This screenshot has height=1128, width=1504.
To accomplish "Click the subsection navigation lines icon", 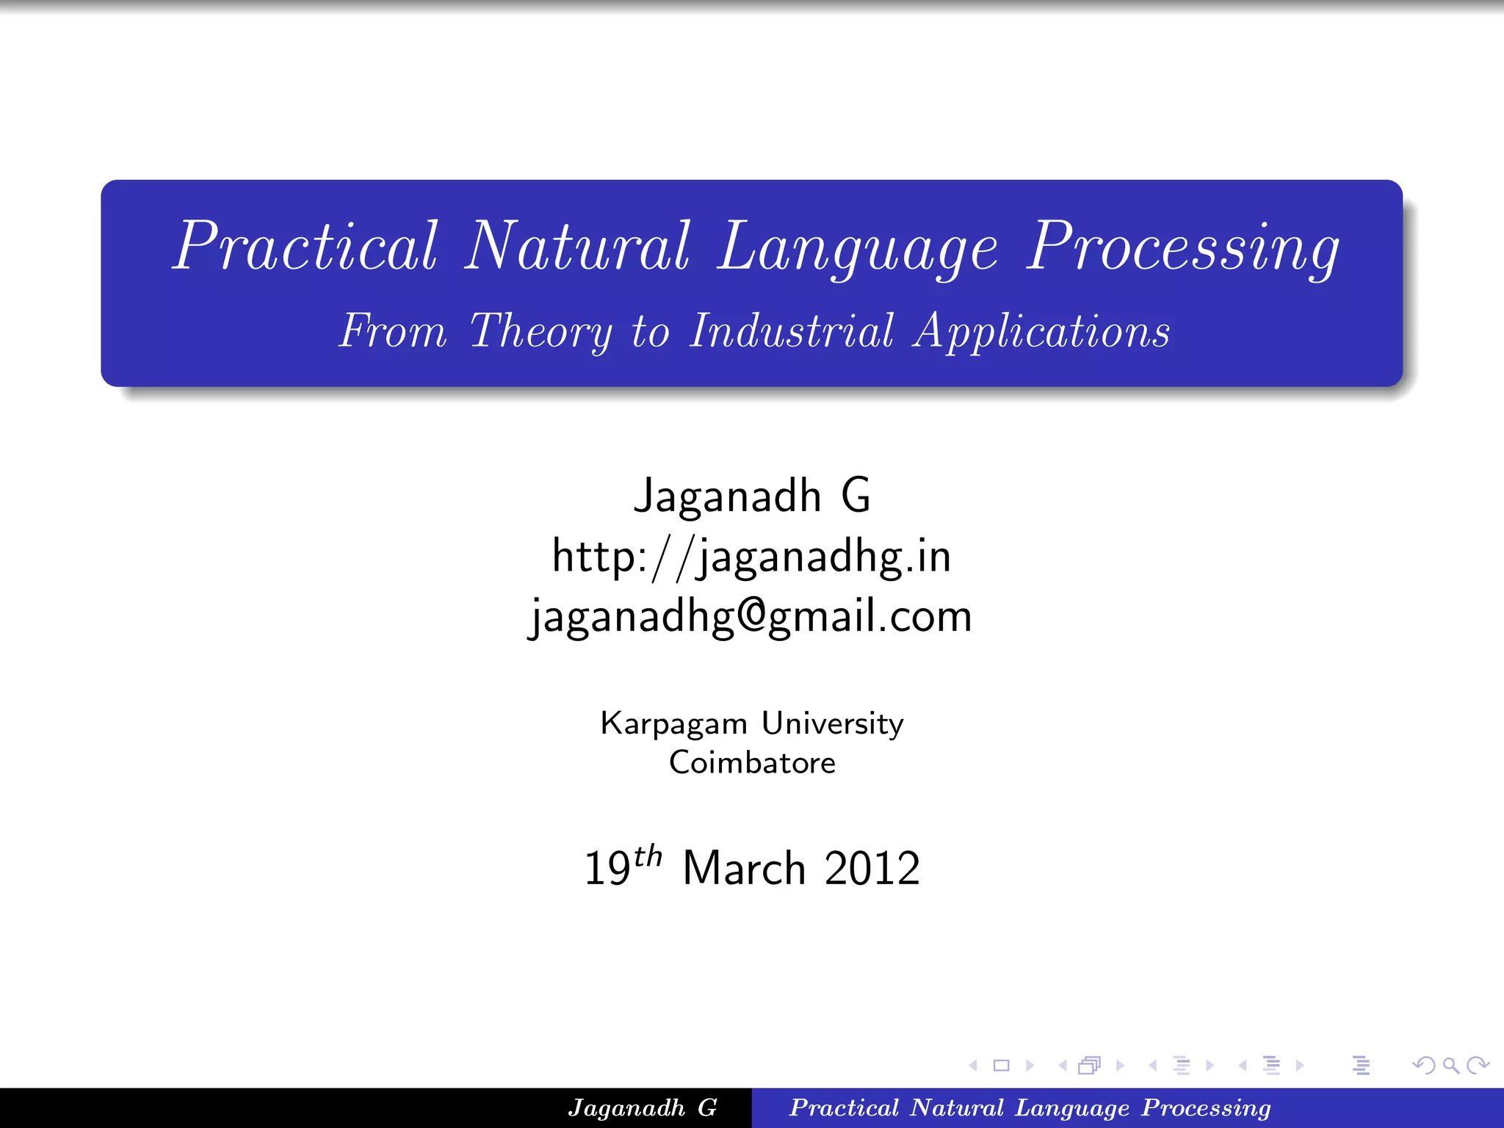I will (x=1181, y=1066).
